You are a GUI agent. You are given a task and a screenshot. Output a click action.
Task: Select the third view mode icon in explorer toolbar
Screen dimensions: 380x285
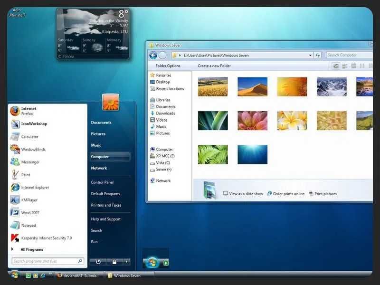353,66
